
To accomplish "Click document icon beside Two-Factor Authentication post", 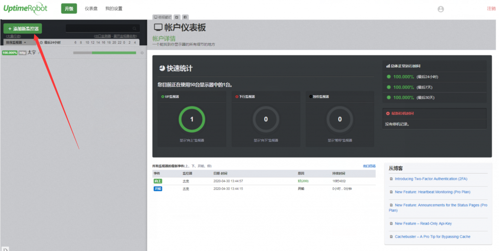I will pyautogui.click(x=391, y=179).
